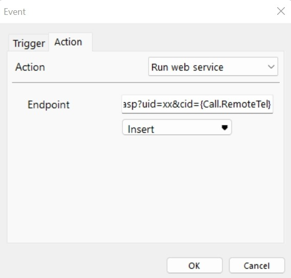Click inside the Endpoint URL field
The image size is (291, 278).
197,104
